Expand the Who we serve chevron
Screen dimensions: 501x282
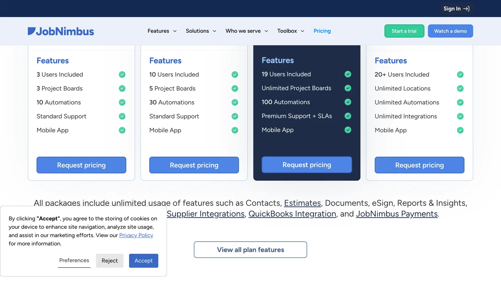click(266, 31)
